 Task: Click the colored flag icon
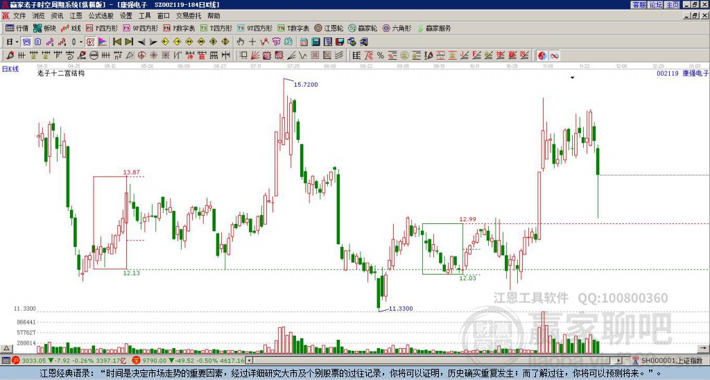pyautogui.click(x=103, y=42)
